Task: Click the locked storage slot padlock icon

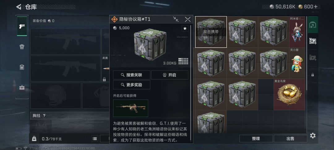Action: coord(313,75)
